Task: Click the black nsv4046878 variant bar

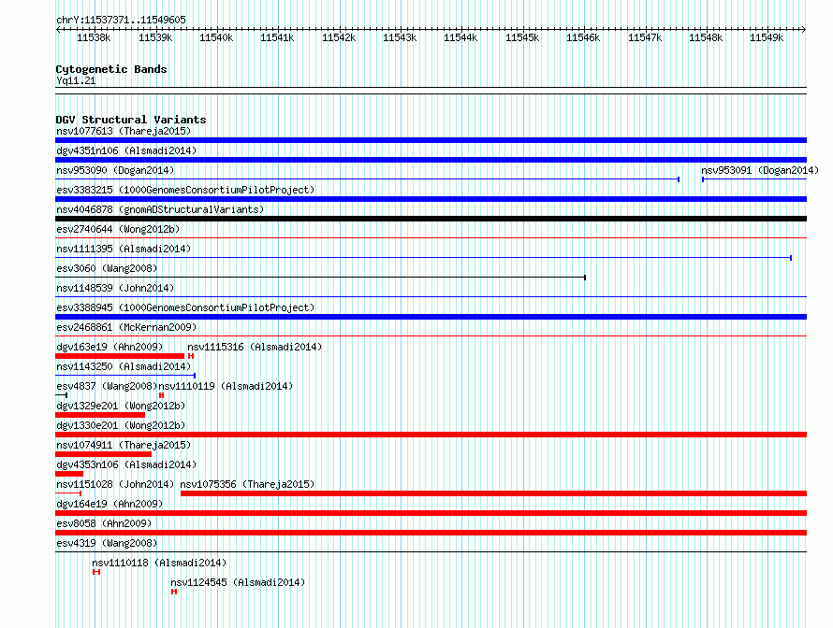Action: (x=431, y=219)
